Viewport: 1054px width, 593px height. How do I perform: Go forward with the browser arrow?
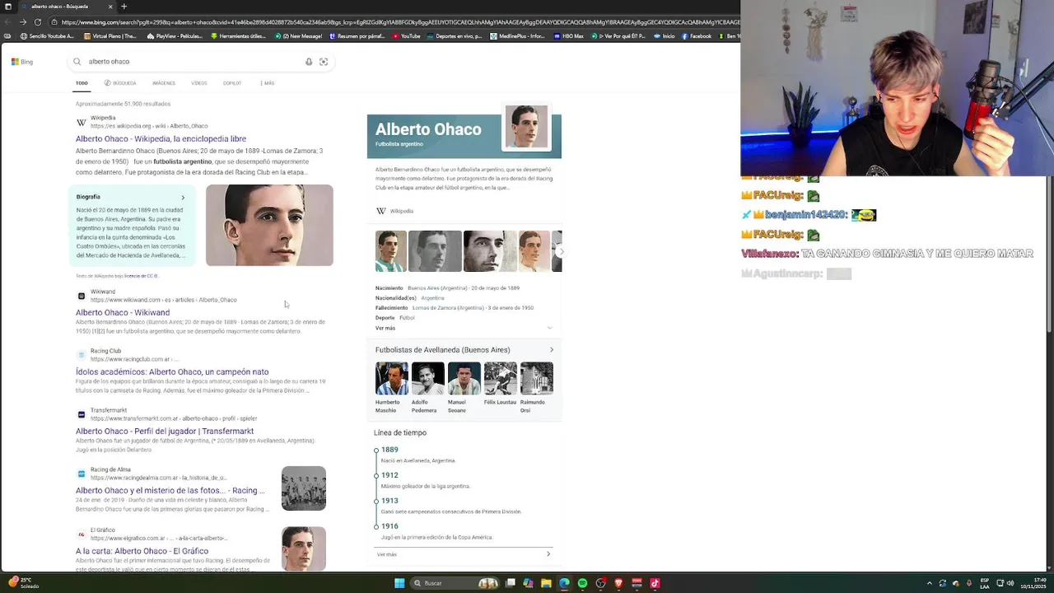pos(23,22)
